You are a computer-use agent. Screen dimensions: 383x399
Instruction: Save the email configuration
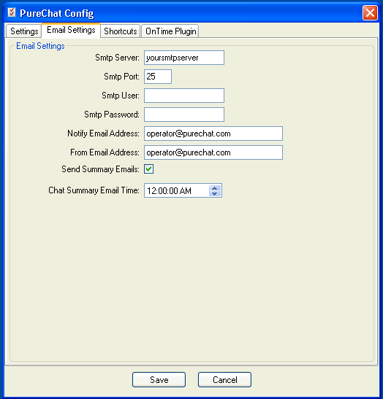(159, 379)
